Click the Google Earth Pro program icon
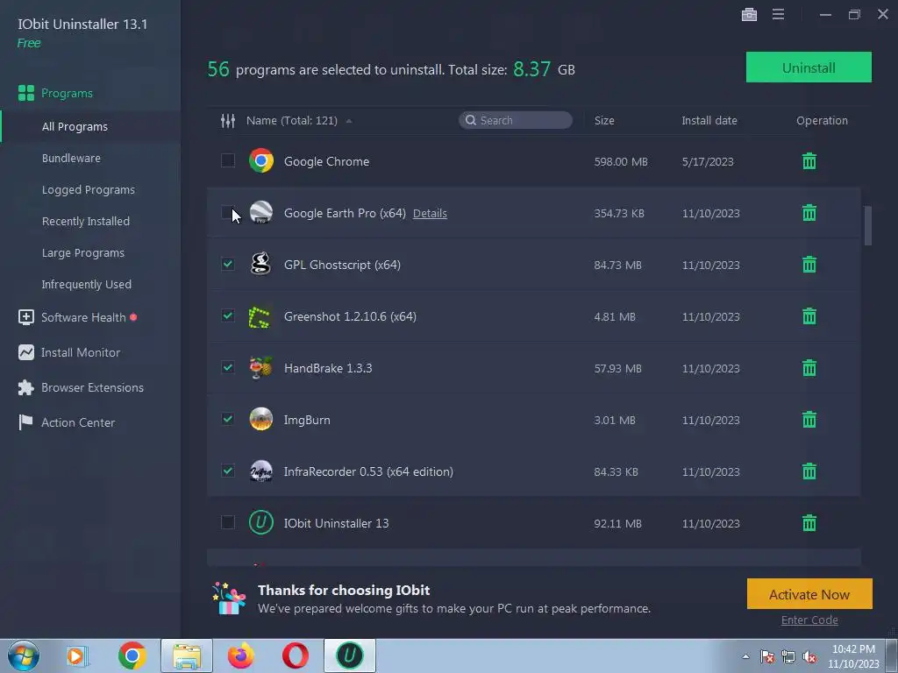The image size is (898, 673). click(260, 212)
